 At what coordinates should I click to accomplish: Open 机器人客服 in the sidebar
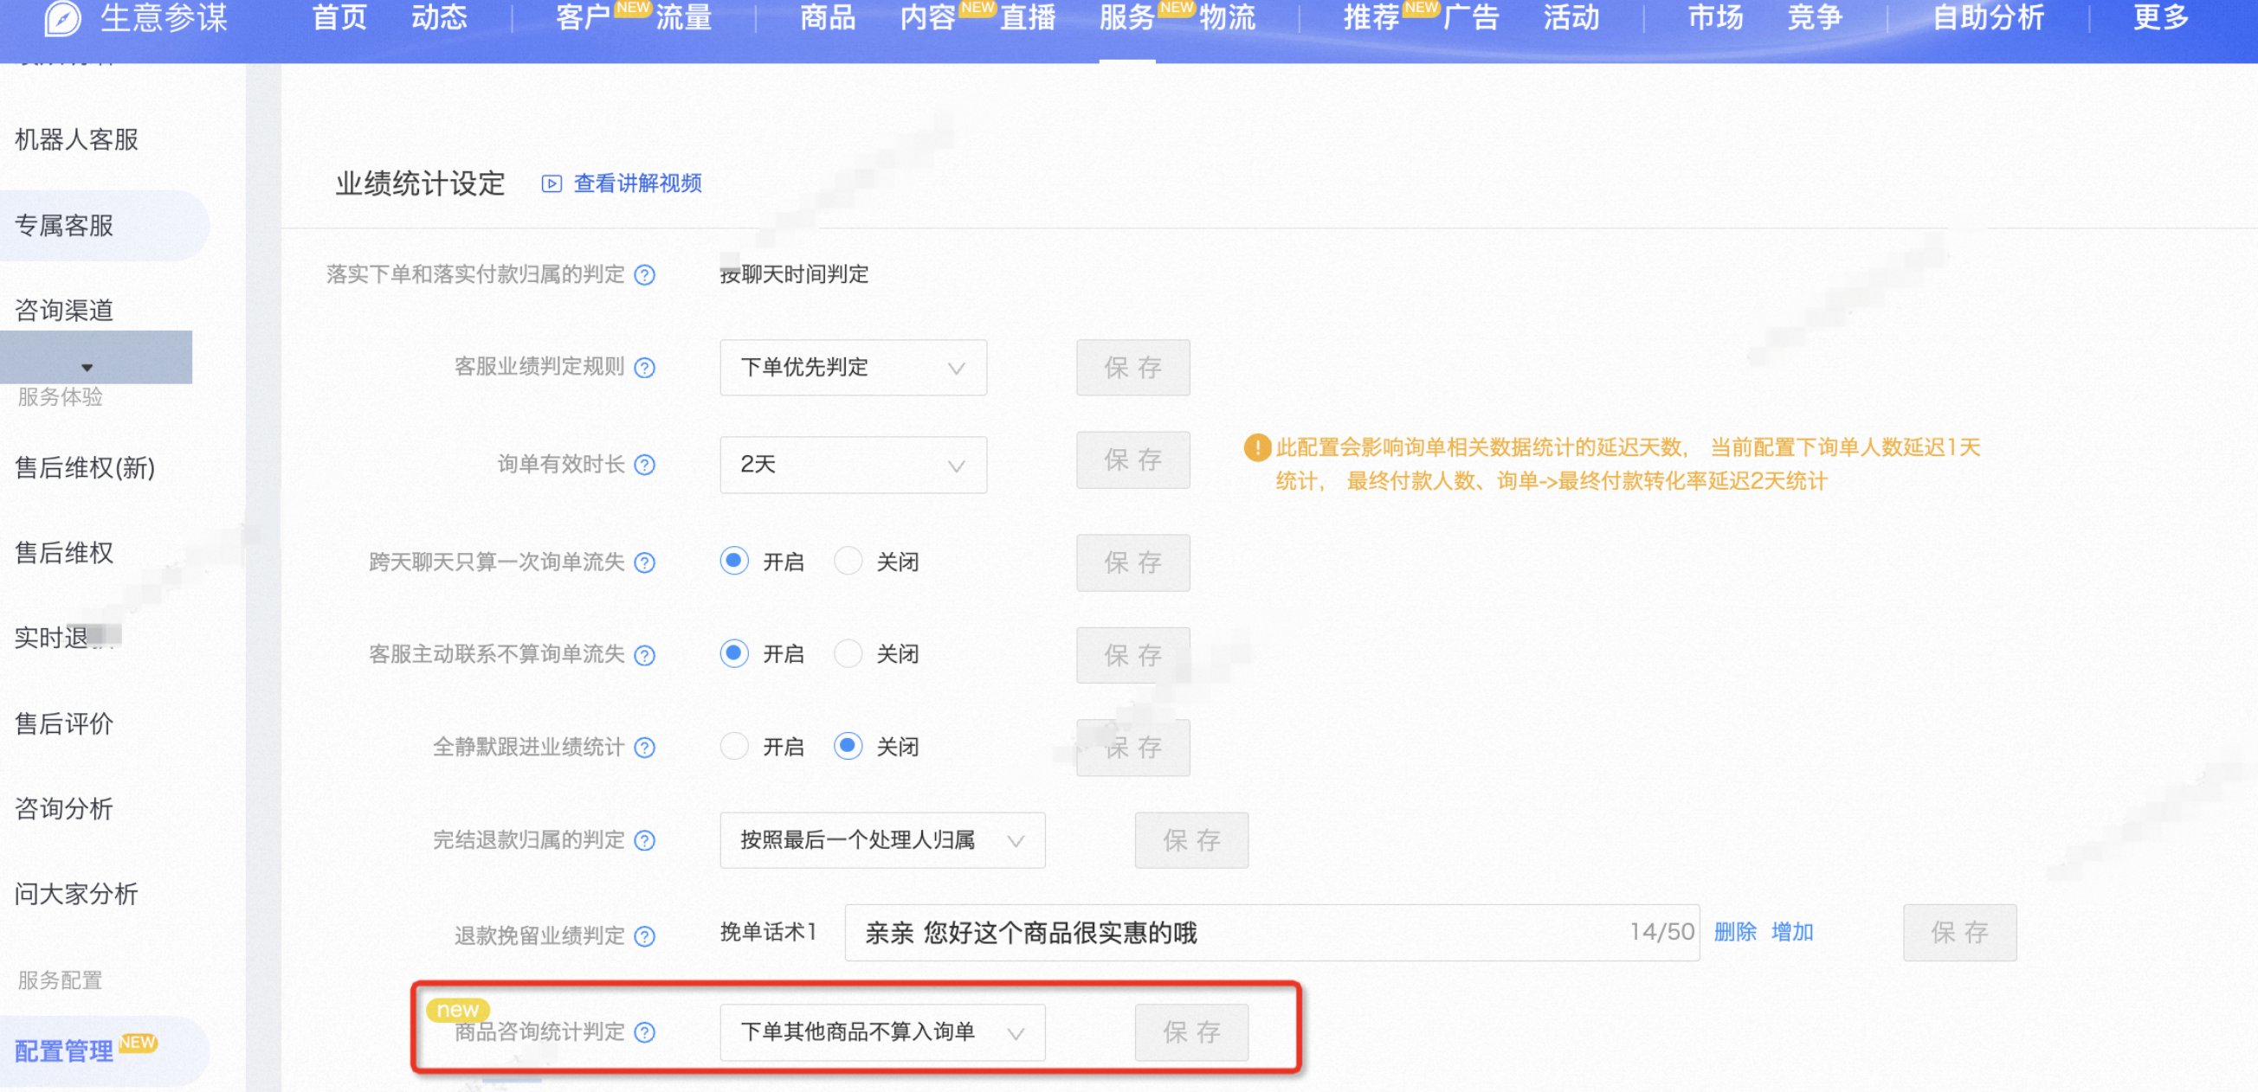point(76,140)
